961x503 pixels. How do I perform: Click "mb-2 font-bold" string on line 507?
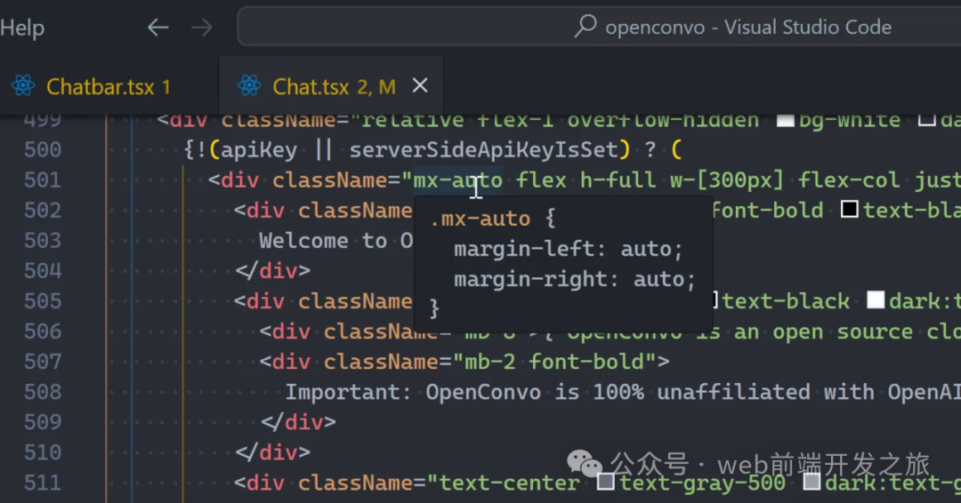point(554,361)
